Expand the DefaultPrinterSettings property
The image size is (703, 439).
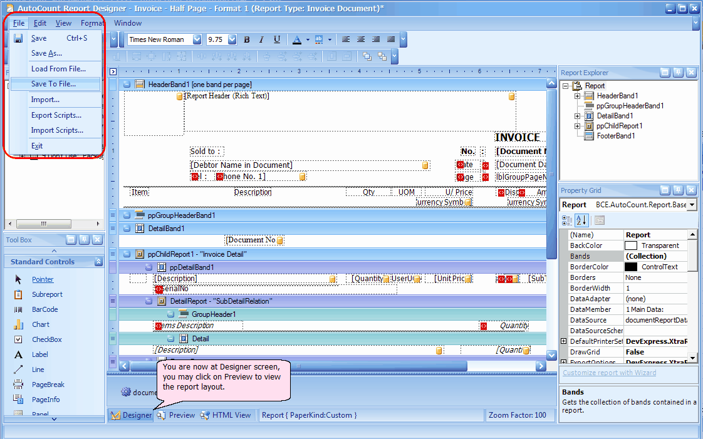point(564,341)
